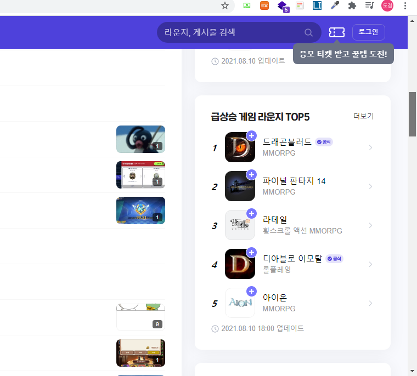This screenshot has width=417, height=376.
Task: Add 드래곤블러드 lounge with its plus button
Action: (252, 136)
